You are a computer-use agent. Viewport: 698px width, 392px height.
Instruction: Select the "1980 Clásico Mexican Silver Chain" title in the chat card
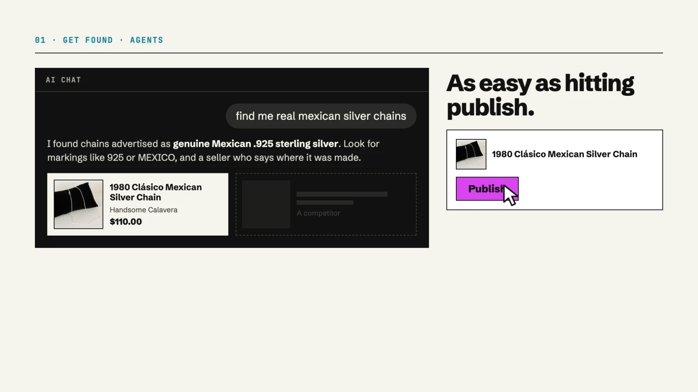[x=156, y=192]
